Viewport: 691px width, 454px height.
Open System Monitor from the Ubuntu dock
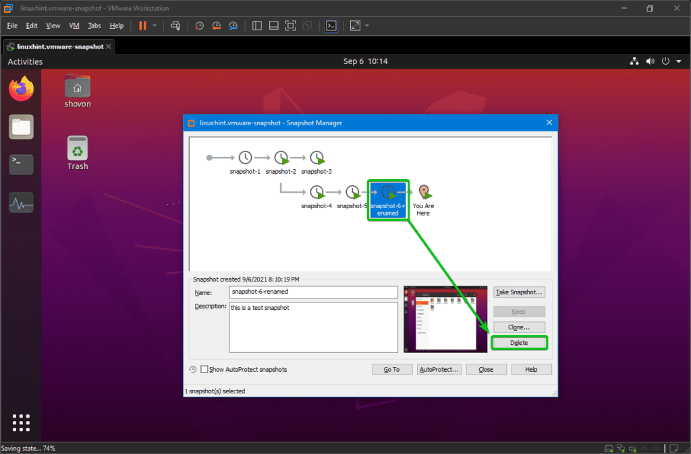21,203
